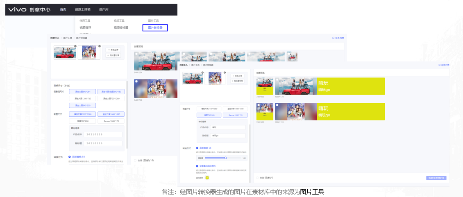The image size is (463, 197).
Task: Check 全选 (已选0/4) checkbox
Action: (257, 178)
